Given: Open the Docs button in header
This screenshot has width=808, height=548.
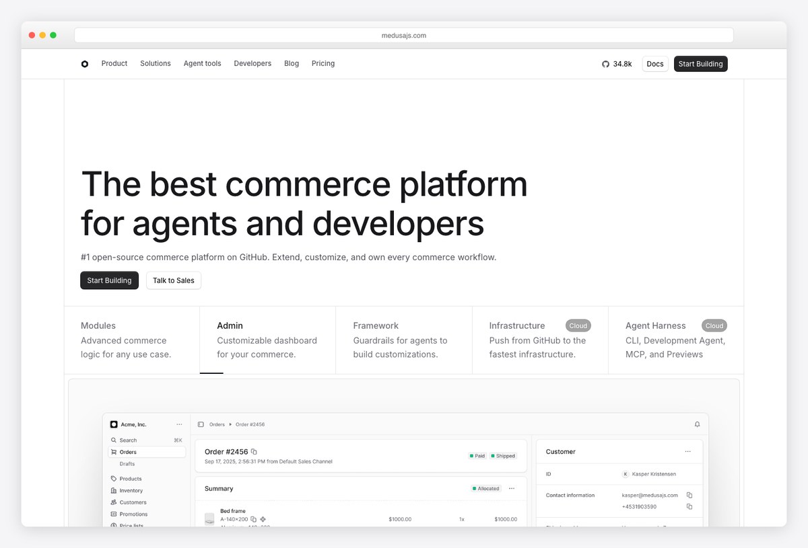Looking at the screenshot, I should [655, 64].
